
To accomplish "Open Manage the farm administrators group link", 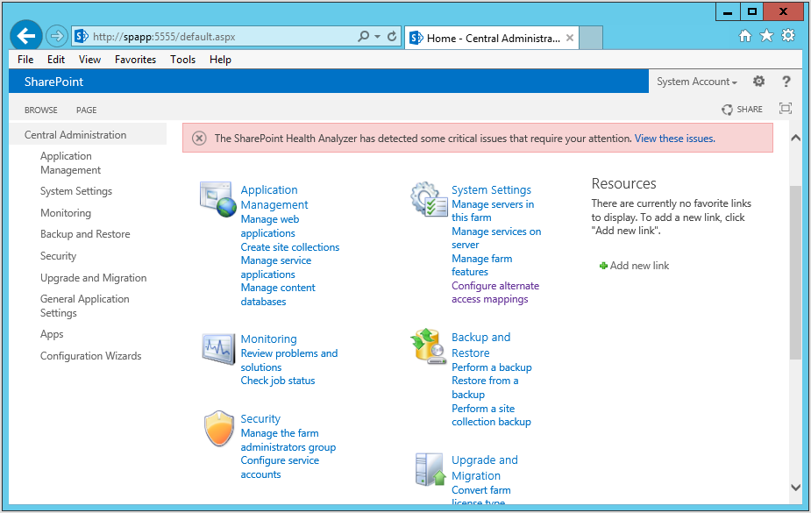I will pos(288,440).
